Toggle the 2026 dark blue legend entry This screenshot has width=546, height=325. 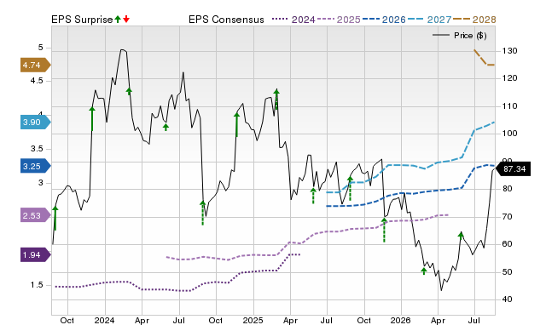coord(384,20)
